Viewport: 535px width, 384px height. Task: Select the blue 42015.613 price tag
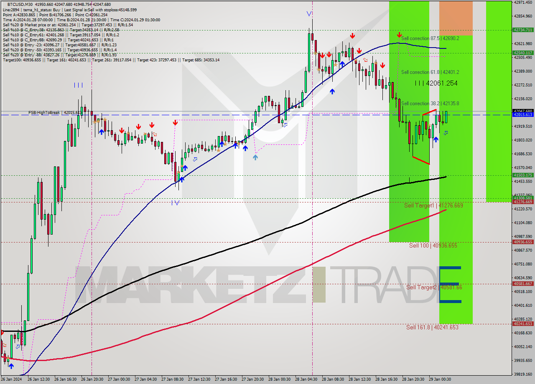tap(522, 114)
